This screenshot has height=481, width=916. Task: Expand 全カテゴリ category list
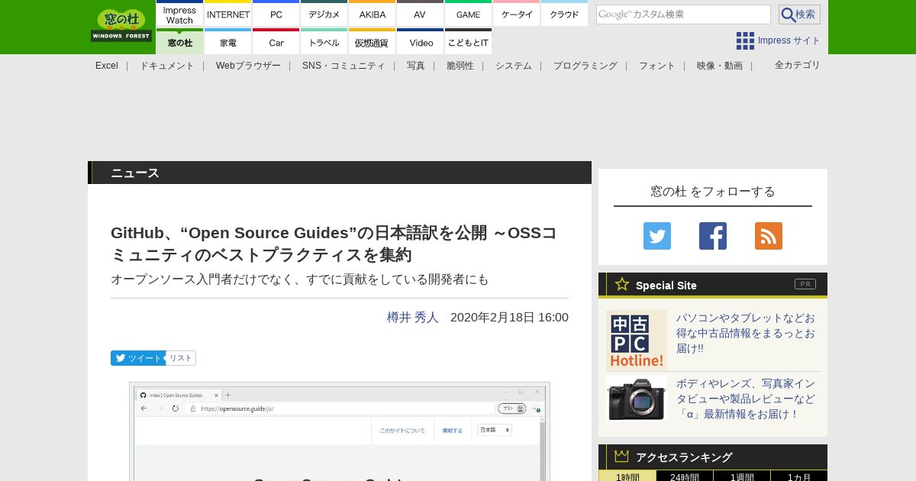click(797, 65)
